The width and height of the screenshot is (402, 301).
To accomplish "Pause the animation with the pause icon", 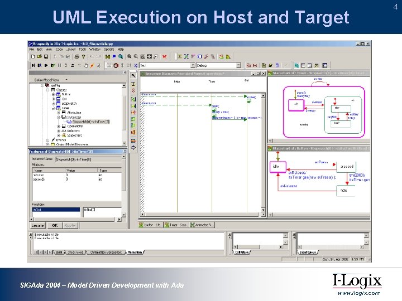I will 60,66.
